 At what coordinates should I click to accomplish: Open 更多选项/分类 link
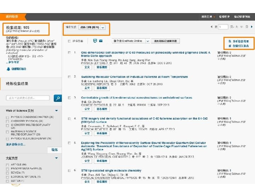[16, 144]
